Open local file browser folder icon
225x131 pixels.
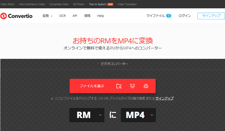point(119,86)
